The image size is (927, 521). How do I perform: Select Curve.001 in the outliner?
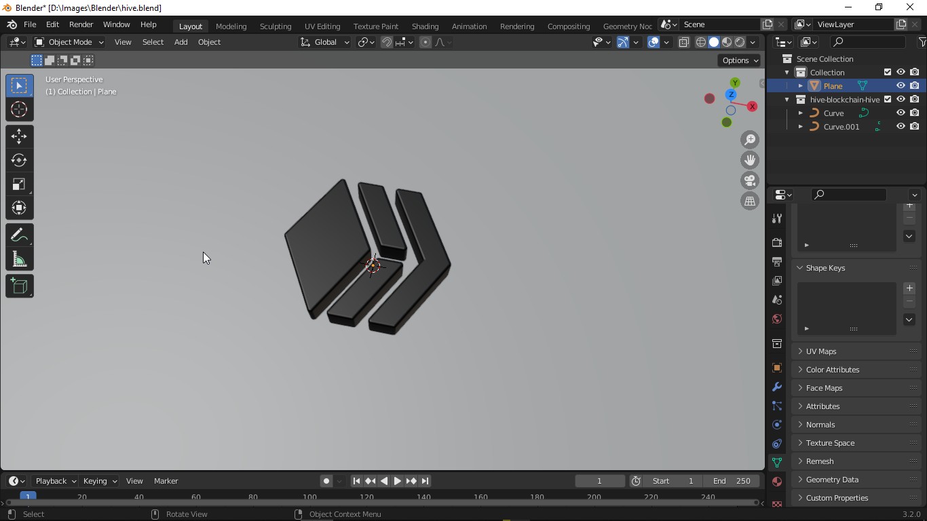point(841,127)
